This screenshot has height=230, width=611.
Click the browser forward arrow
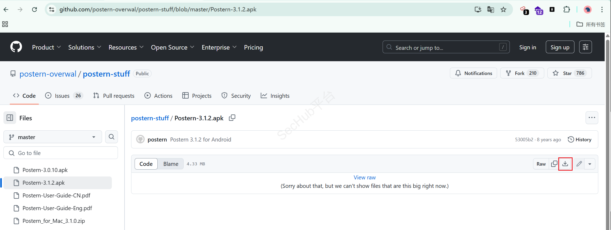click(20, 10)
